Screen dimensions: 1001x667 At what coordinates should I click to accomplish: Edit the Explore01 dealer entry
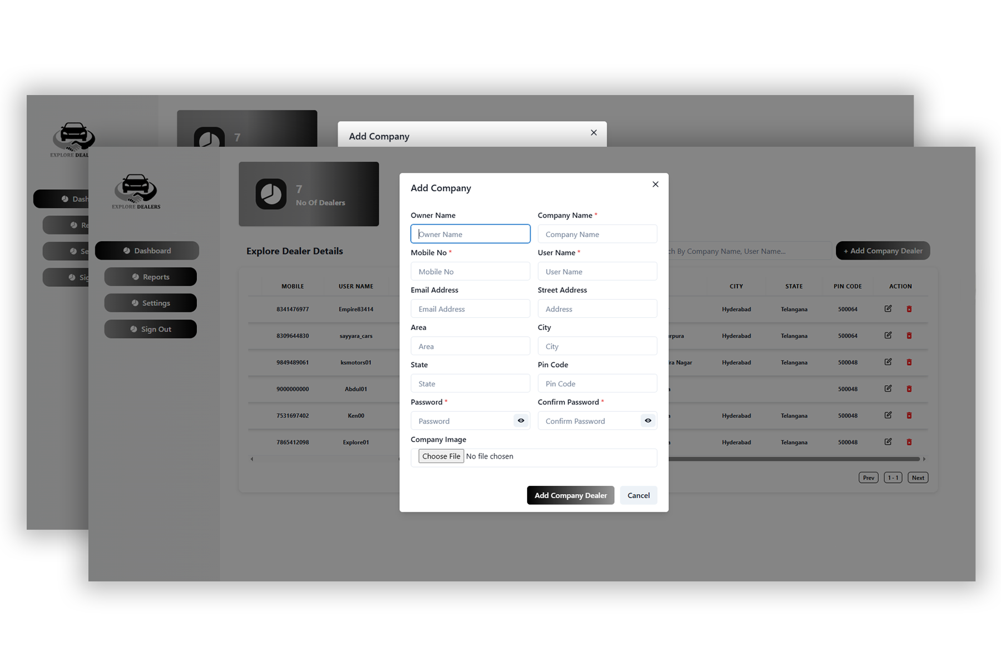coord(888,442)
